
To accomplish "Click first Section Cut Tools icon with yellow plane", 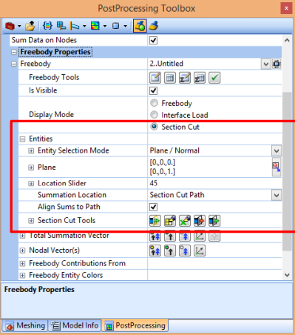I will 155,221.
